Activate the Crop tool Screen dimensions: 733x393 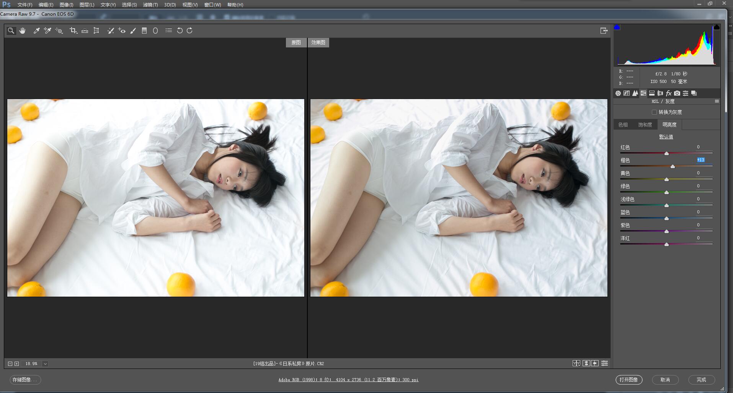(73, 31)
